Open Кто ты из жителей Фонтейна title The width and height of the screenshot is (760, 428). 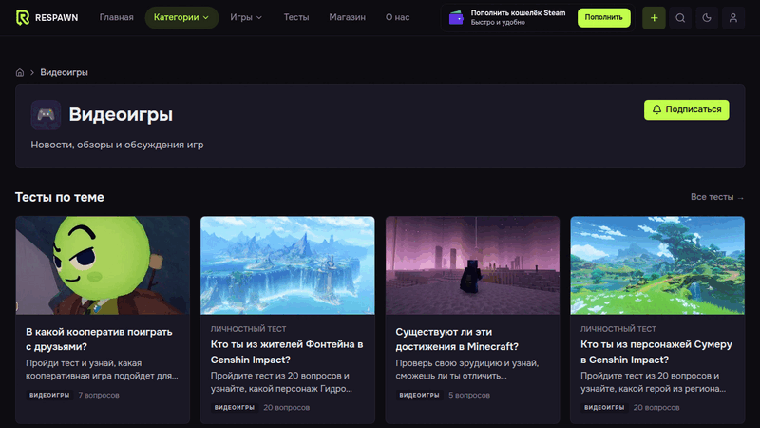click(287, 352)
